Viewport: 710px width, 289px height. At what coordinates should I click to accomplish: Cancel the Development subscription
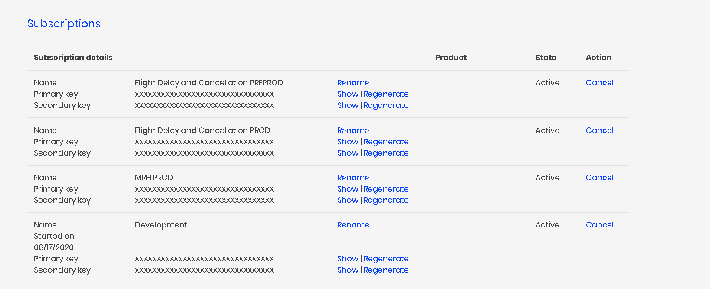tap(599, 225)
